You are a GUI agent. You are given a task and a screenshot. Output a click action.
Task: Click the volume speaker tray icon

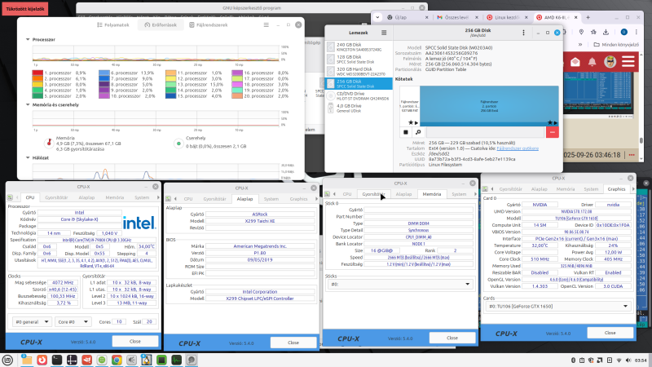628,360
